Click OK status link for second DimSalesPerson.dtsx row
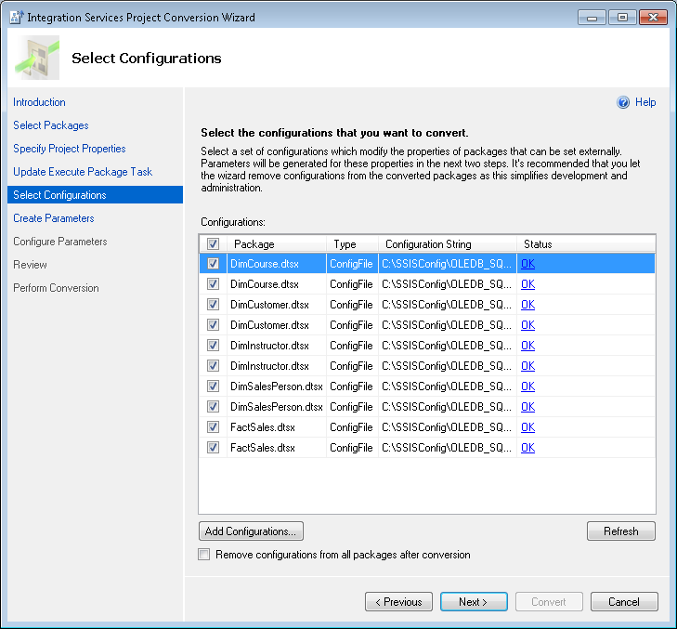The image size is (677, 629). click(527, 407)
